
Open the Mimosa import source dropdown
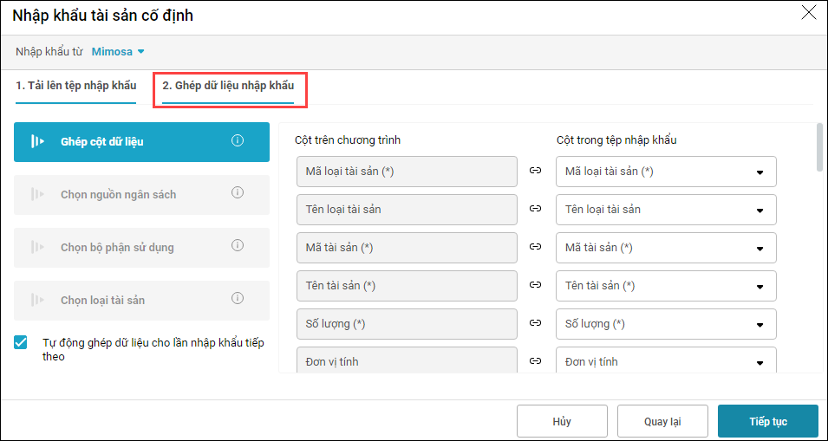118,51
